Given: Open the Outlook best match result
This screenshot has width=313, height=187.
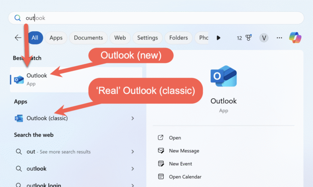Looking at the screenshot, I should click(x=76, y=79).
